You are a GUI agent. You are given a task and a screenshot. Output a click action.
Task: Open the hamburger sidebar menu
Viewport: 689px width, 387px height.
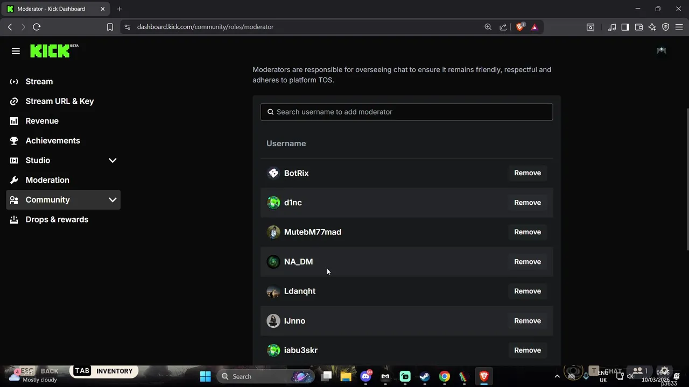click(16, 51)
